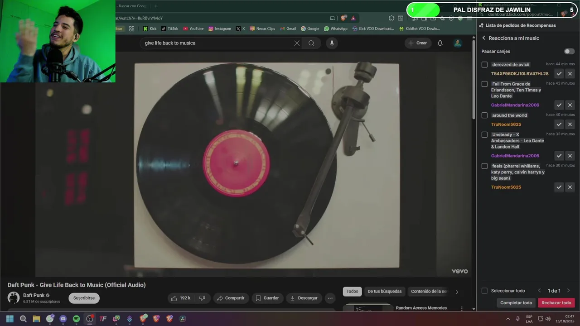The image size is (580, 326).
Task: Open Random Access Memories thumbnail
Action: pyautogui.click(x=368, y=308)
